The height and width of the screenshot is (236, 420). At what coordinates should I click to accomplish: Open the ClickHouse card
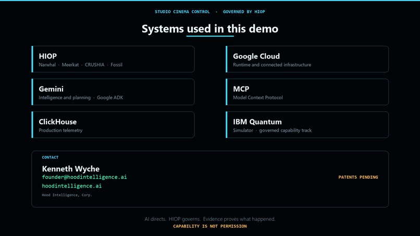113,125
